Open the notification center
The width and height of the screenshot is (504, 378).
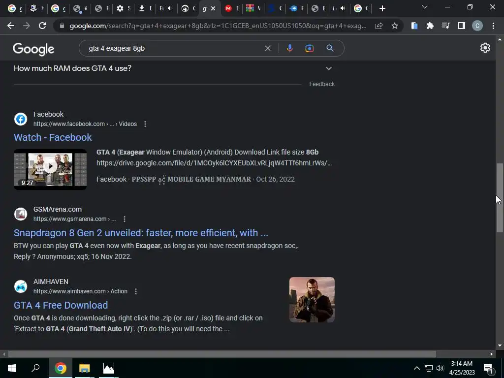488,368
